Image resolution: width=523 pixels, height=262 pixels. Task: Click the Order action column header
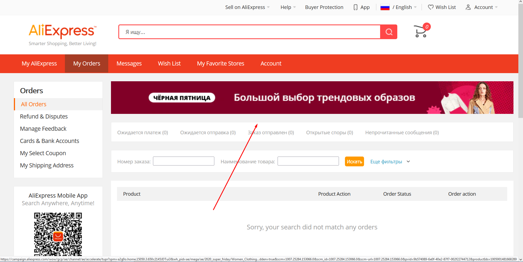[462, 194]
